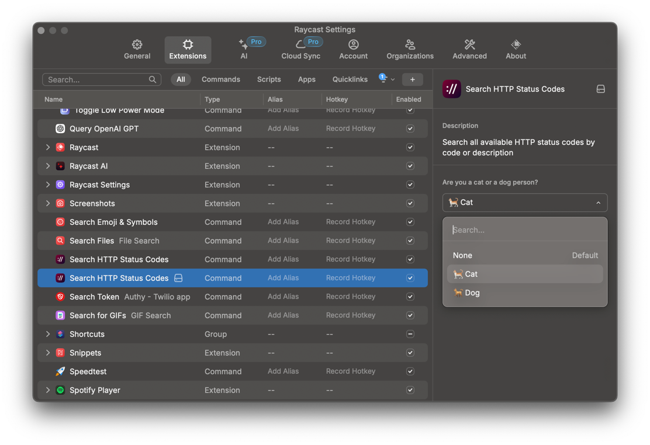The height and width of the screenshot is (445, 650).
Task: Click the Search Token Authy icon
Action: [x=60, y=297]
